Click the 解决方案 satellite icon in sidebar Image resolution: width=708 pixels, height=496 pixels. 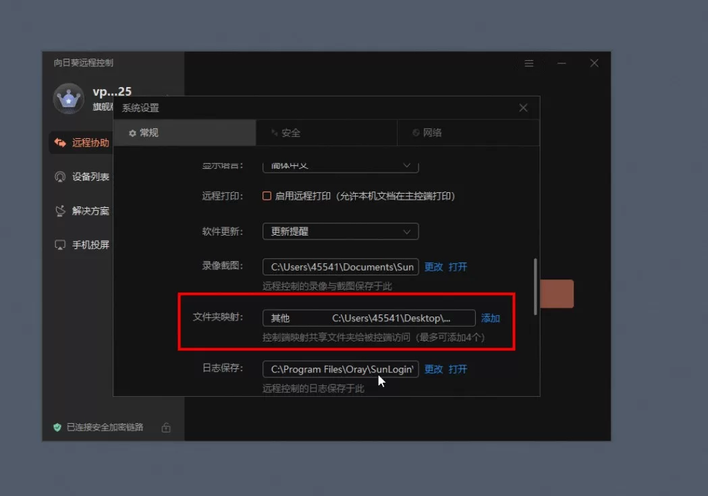[x=61, y=211]
